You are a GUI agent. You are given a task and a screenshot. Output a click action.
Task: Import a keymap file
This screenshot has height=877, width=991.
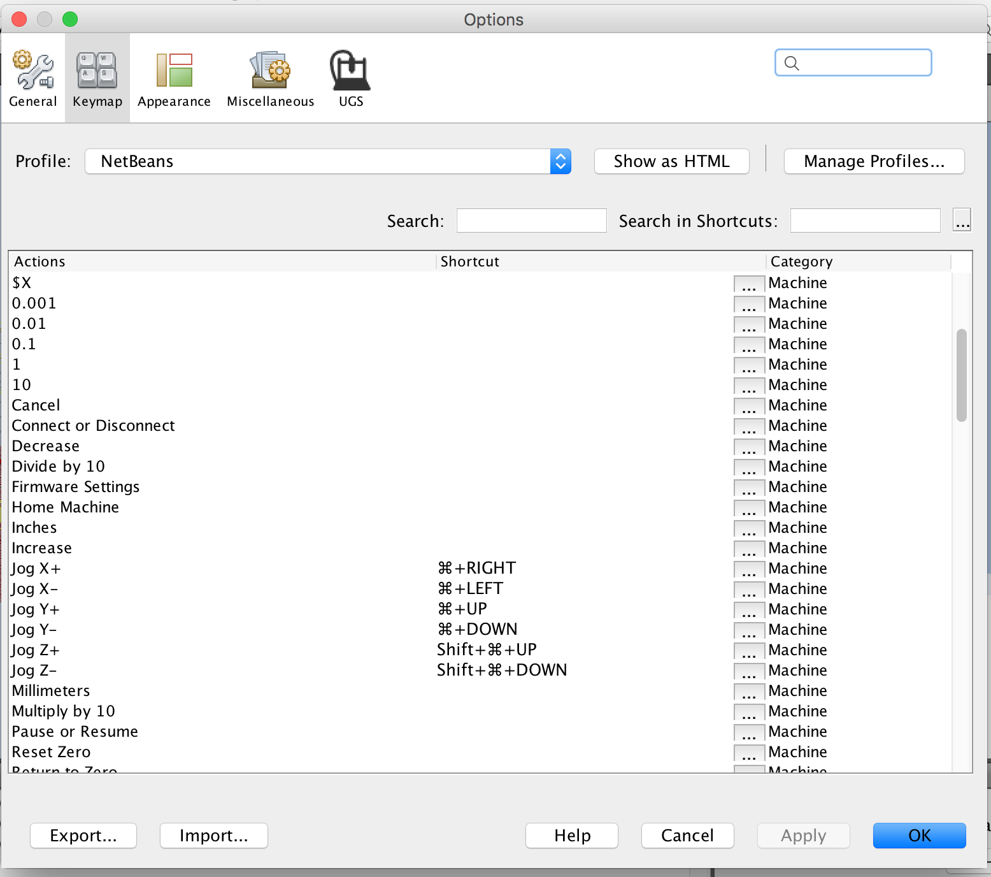pos(213,836)
